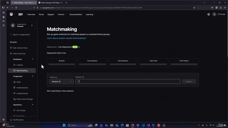Click the browser reload button

coord(16,7)
